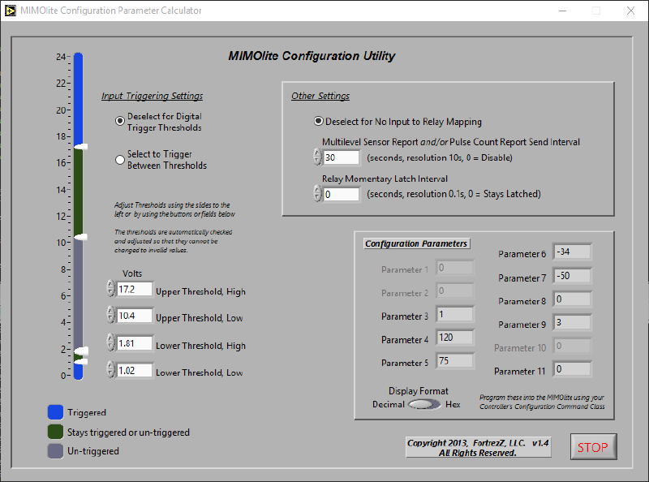Click the slider handle near 1 volt
This screenshot has height=482, width=649.
pos(81,362)
